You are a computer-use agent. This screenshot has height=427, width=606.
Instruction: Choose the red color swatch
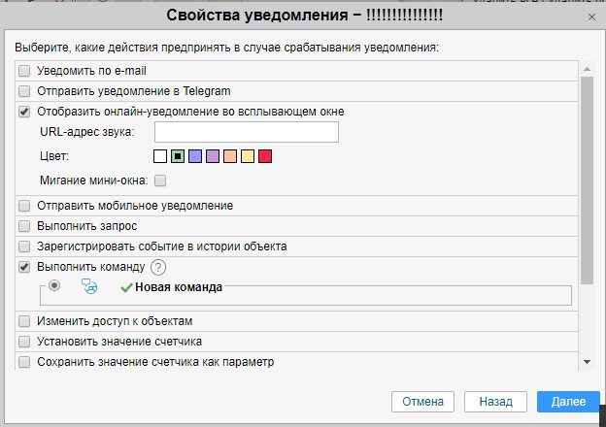coord(265,156)
